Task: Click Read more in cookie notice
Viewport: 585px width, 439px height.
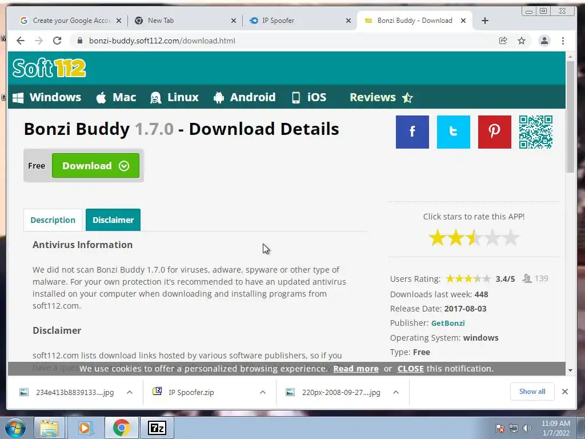Action: tap(356, 369)
